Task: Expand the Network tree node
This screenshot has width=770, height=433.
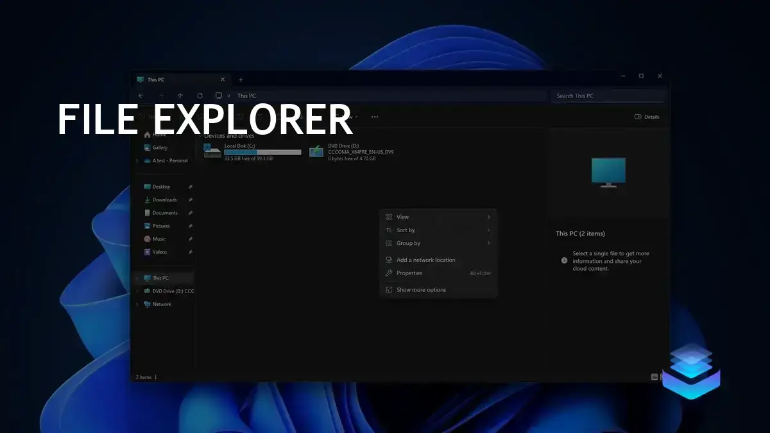Action: pyautogui.click(x=137, y=304)
